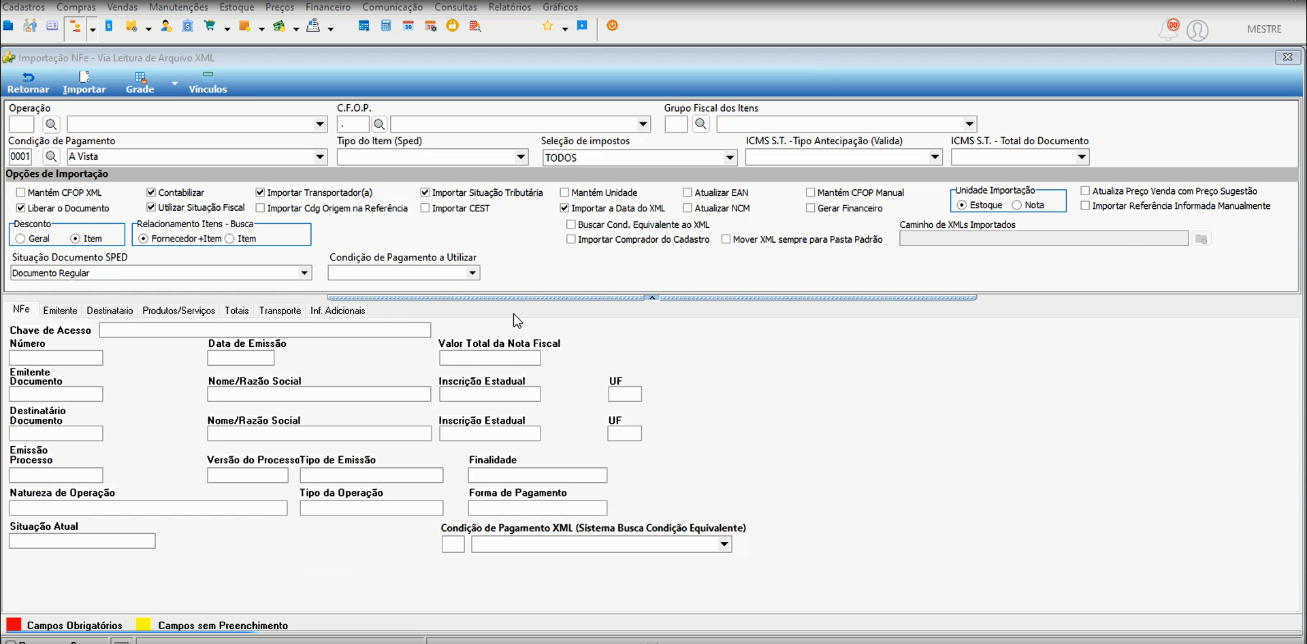Click the shopping cart toolbar icon

[x=210, y=27]
